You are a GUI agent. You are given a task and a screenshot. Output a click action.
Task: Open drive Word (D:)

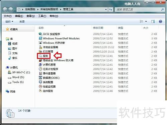click(x=16, y=77)
